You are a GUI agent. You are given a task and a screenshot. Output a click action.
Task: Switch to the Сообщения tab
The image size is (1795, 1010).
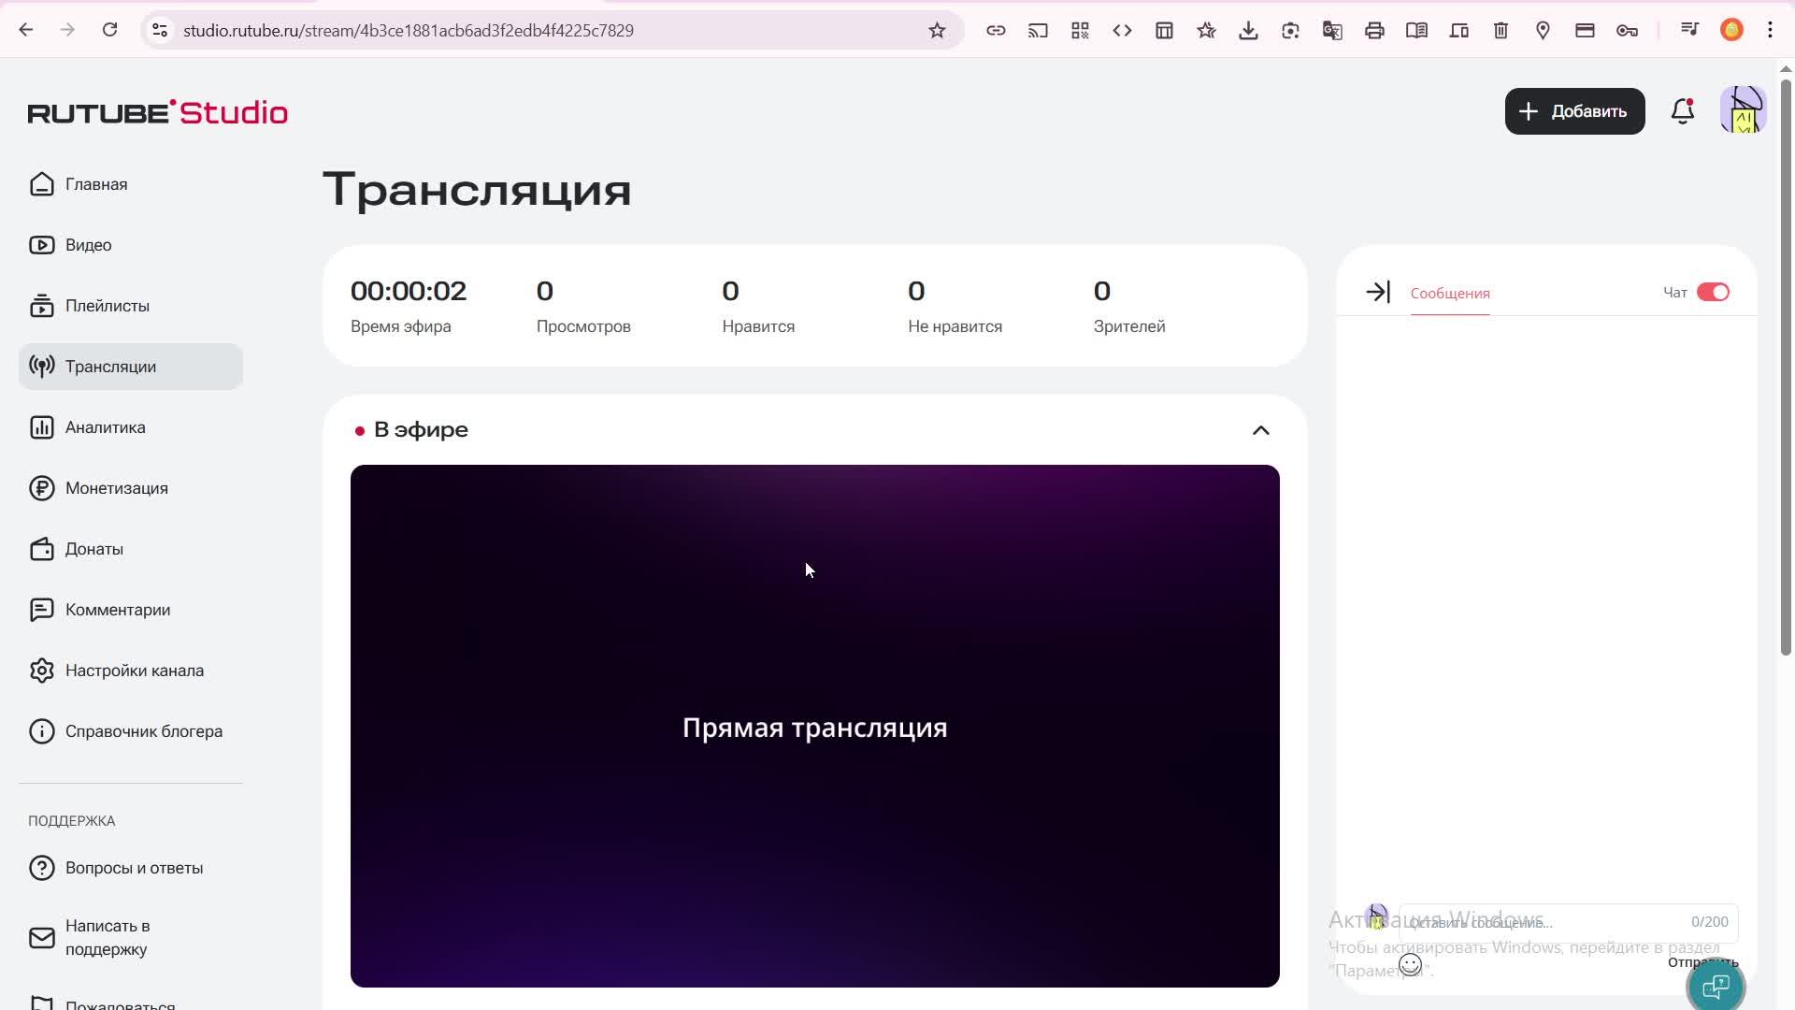[x=1449, y=293]
